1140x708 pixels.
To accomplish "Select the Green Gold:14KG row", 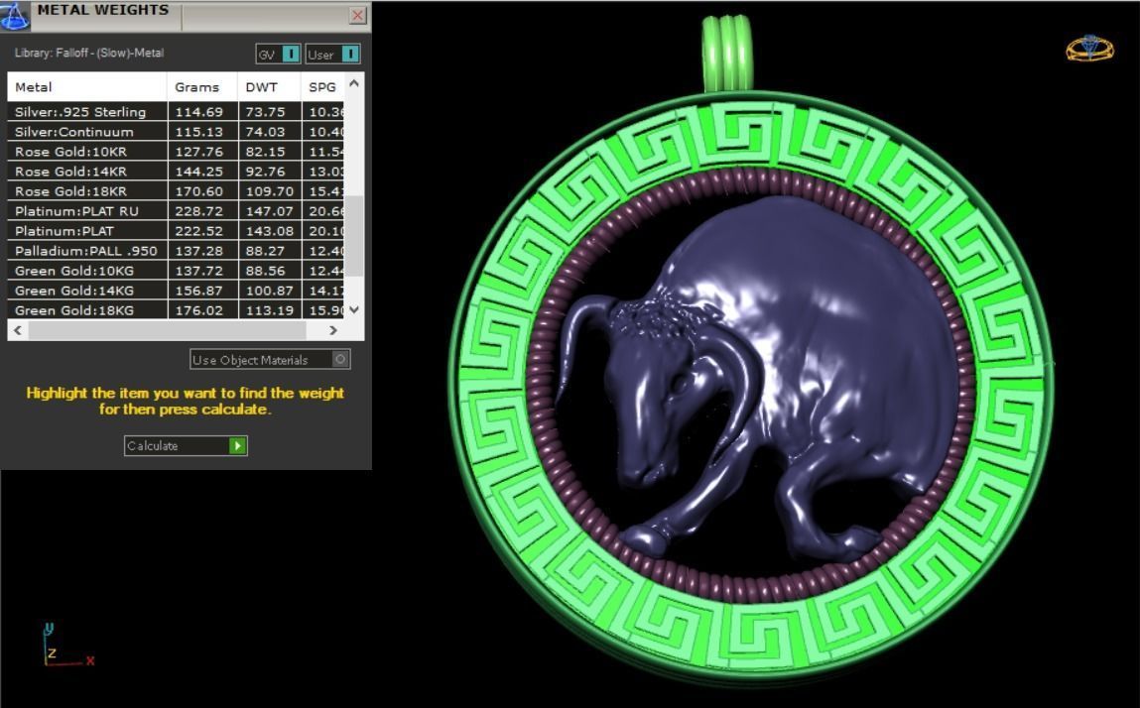I will pos(176,290).
